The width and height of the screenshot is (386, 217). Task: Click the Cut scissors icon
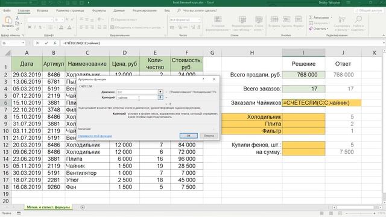pos(17,18)
